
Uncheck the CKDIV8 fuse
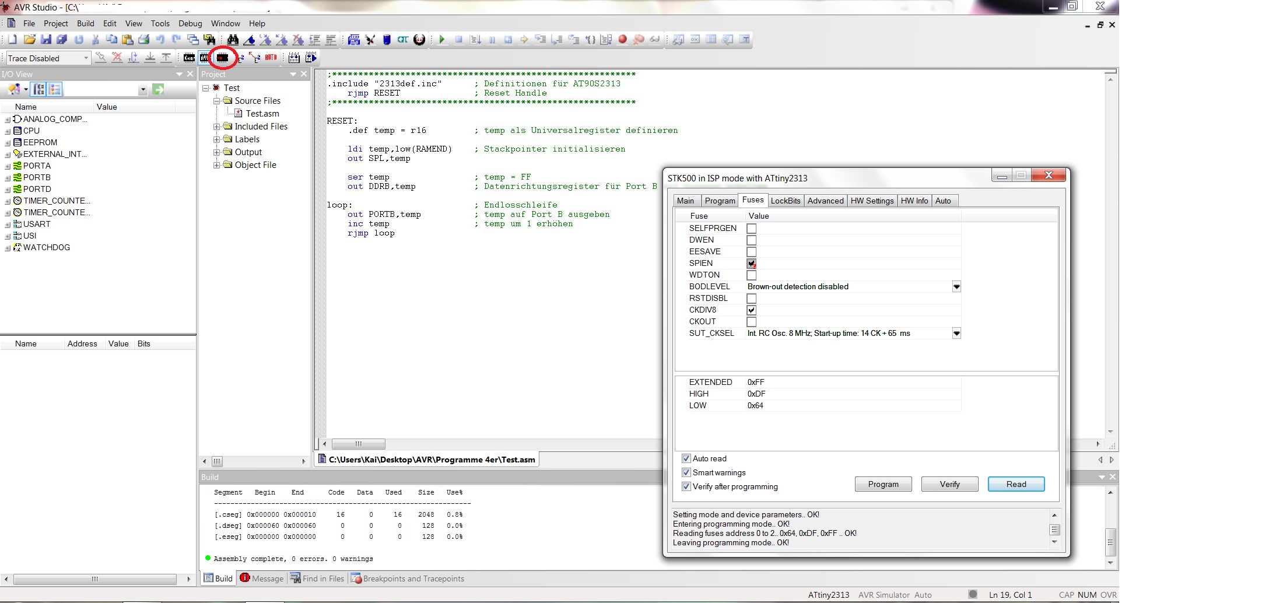pyautogui.click(x=751, y=310)
